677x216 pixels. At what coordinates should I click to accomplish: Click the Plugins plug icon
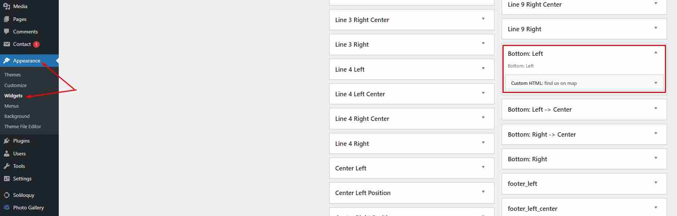click(x=7, y=141)
